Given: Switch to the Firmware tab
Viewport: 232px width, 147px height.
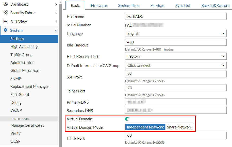Looking at the screenshot, I should pyautogui.click(x=99, y=5).
